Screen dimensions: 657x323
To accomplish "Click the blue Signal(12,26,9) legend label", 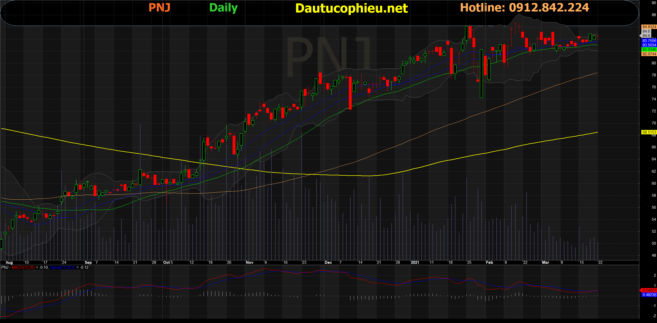I will (x=62, y=267).
